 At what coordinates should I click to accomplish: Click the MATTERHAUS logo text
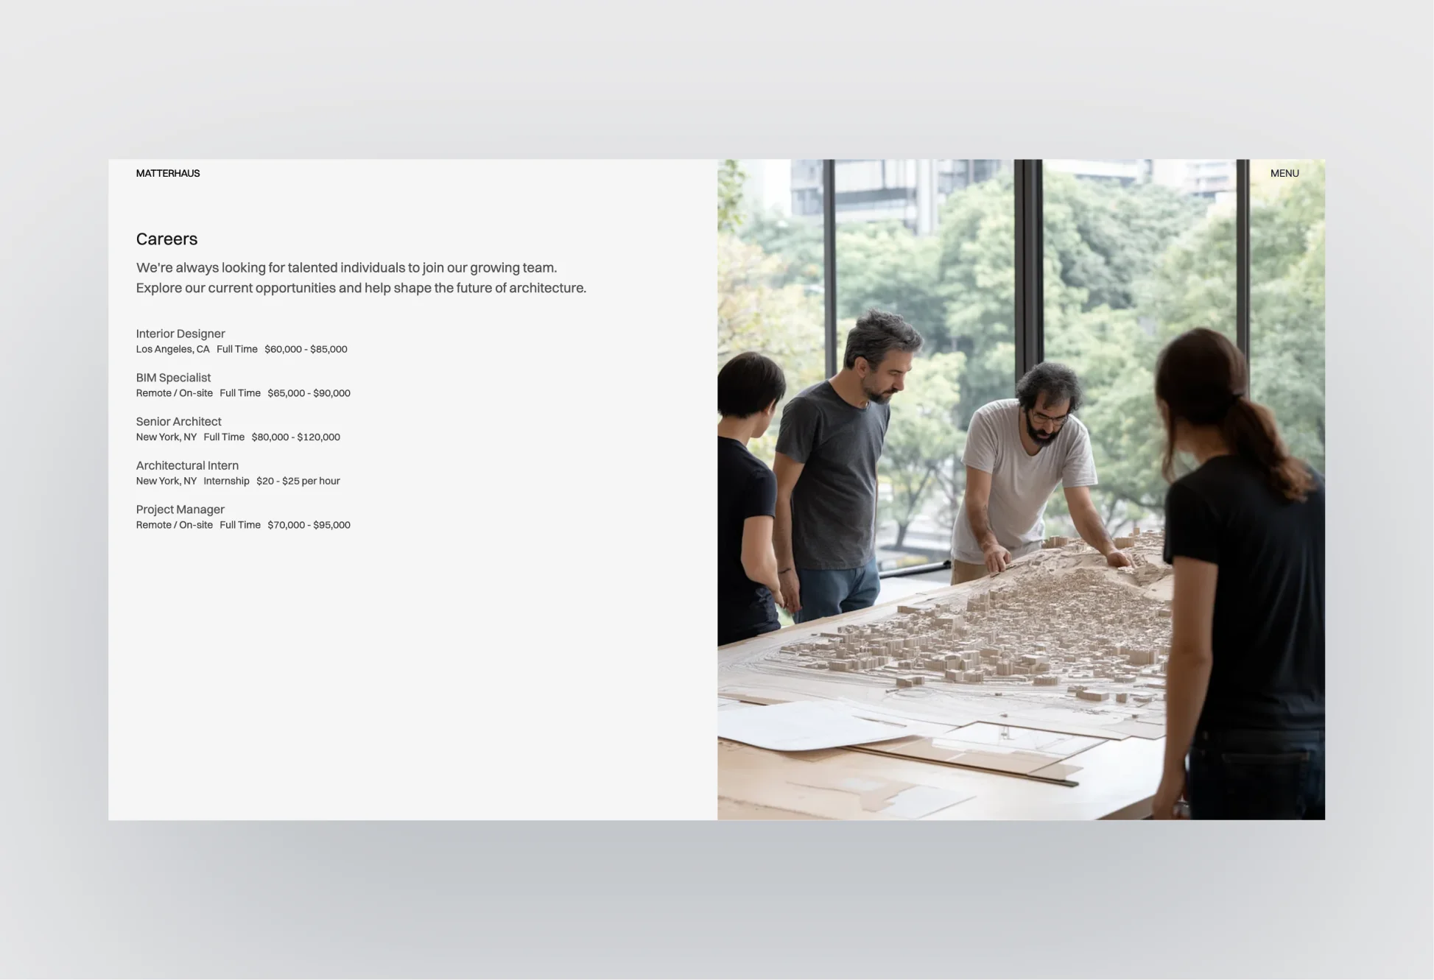(x=167, y=173)
